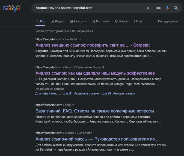The height and width of the screenshot is (156, 184).
Task: Open result Анализ ссылочной массы — Руководство
Action: pos(97,139)
